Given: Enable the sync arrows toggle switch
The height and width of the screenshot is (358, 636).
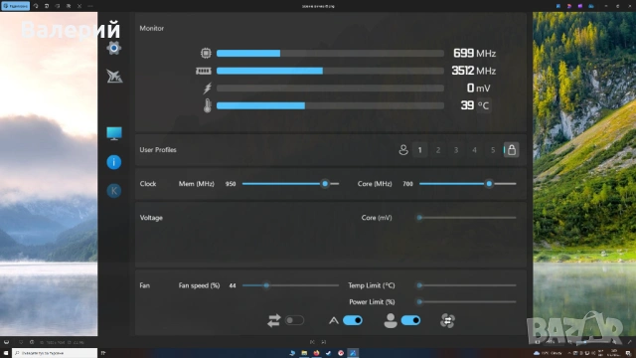Looking at the screenshot, I should coord(294,320).
